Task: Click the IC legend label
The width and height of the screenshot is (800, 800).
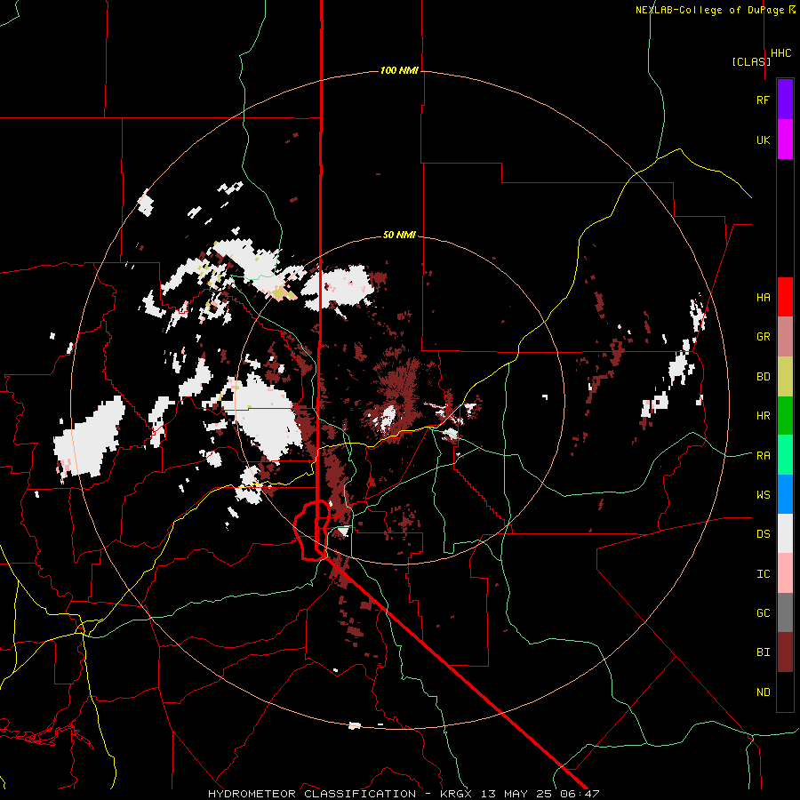Action: [763, 574]
